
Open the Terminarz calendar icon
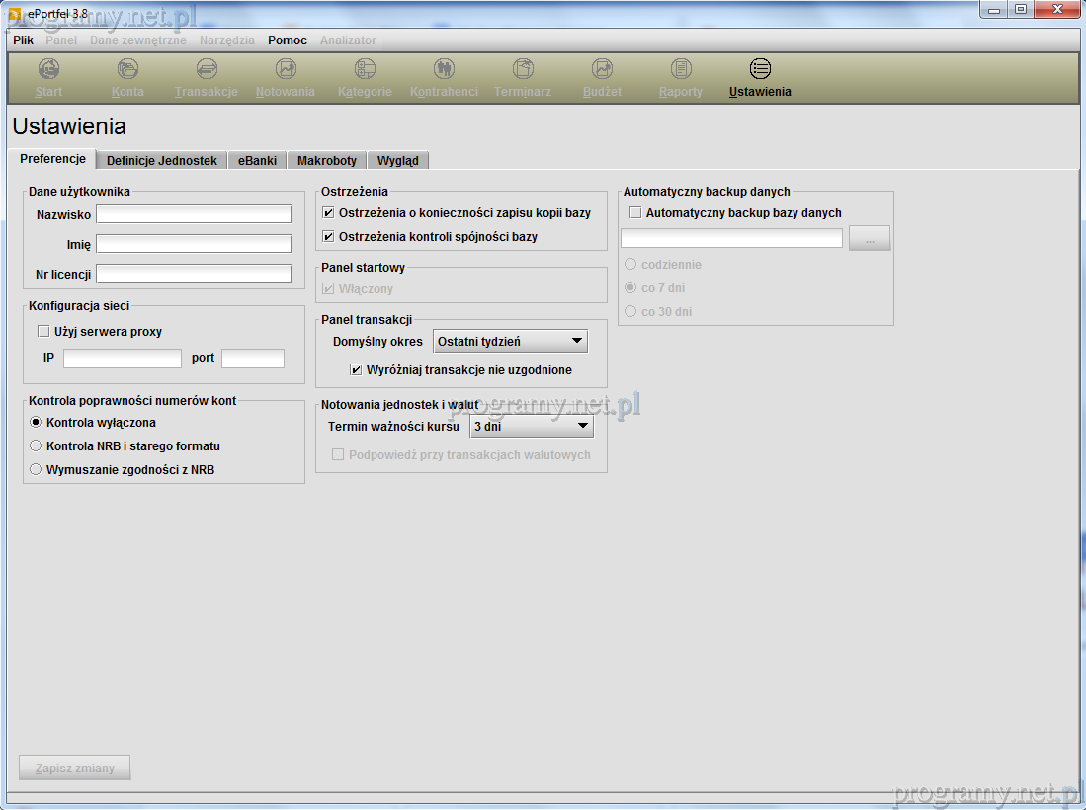tap(523, 69)
